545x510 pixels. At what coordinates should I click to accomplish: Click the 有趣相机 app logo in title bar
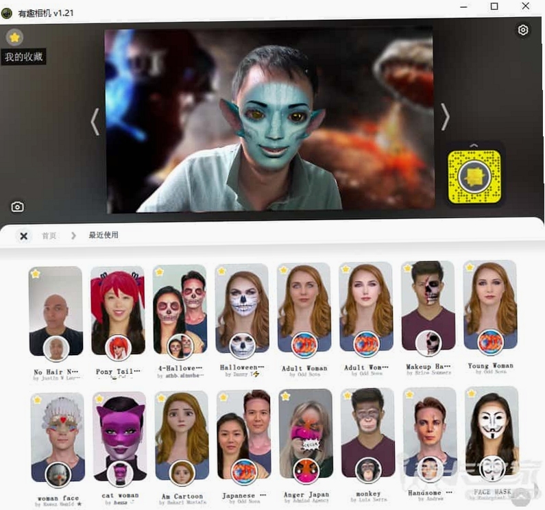click(7, 13)
